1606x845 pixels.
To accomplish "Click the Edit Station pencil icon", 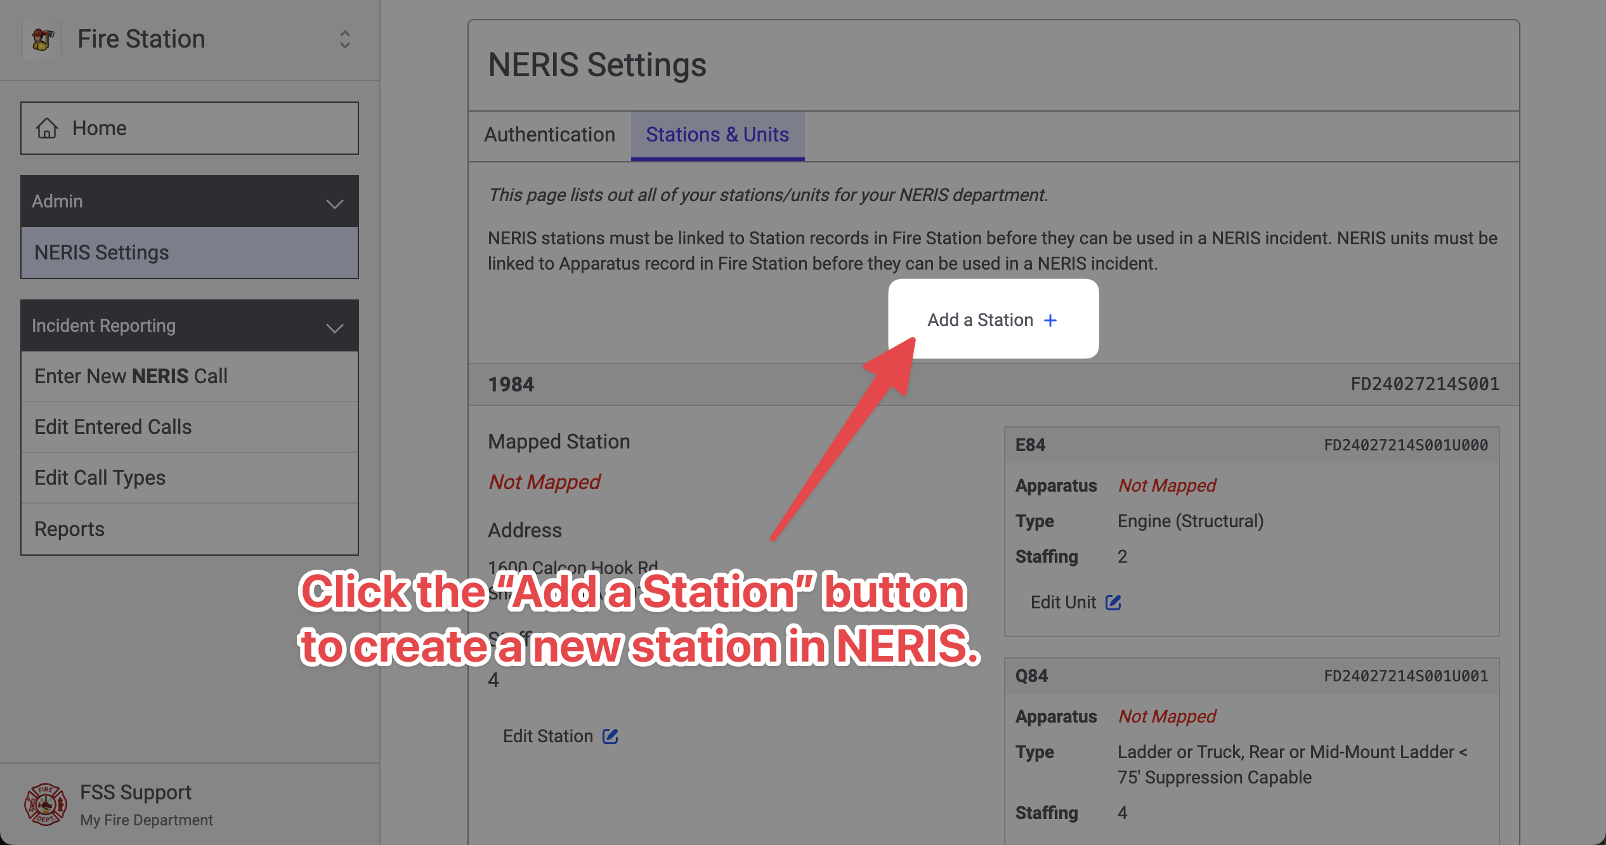I will (x=610, y=736).
